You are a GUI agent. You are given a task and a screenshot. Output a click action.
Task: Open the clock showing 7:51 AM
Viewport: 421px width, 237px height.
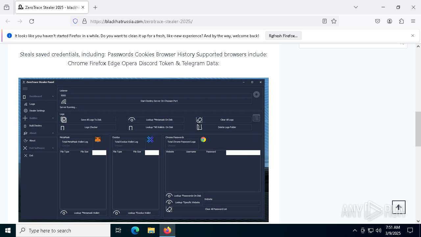[393, 230]
